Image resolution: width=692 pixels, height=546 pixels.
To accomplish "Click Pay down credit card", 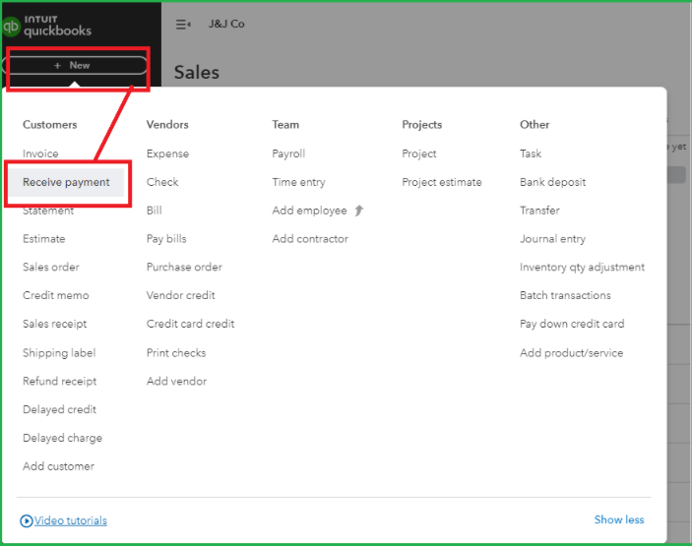I will (x=572, y=324).
